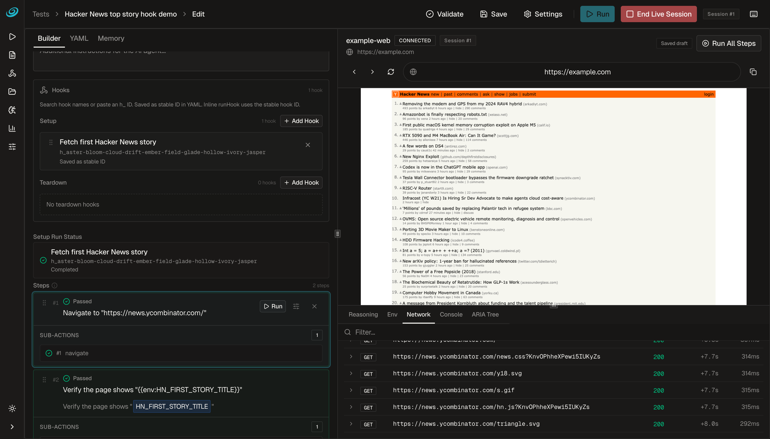Click the globe icon inside the URL bar

coord(413,72)
